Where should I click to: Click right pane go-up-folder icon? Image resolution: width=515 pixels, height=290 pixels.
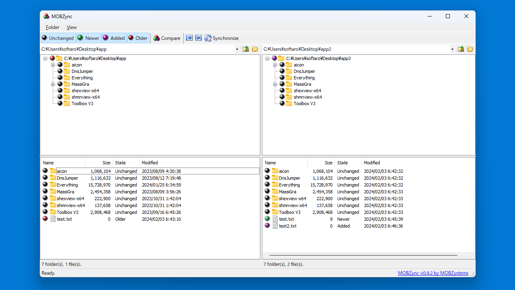461,49
